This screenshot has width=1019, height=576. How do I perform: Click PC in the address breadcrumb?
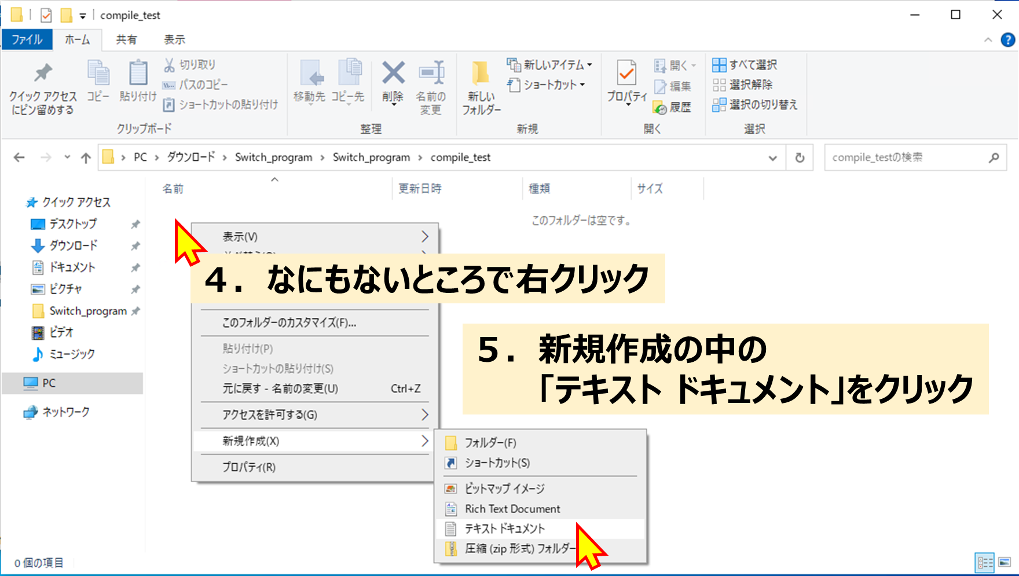(140, 157)
